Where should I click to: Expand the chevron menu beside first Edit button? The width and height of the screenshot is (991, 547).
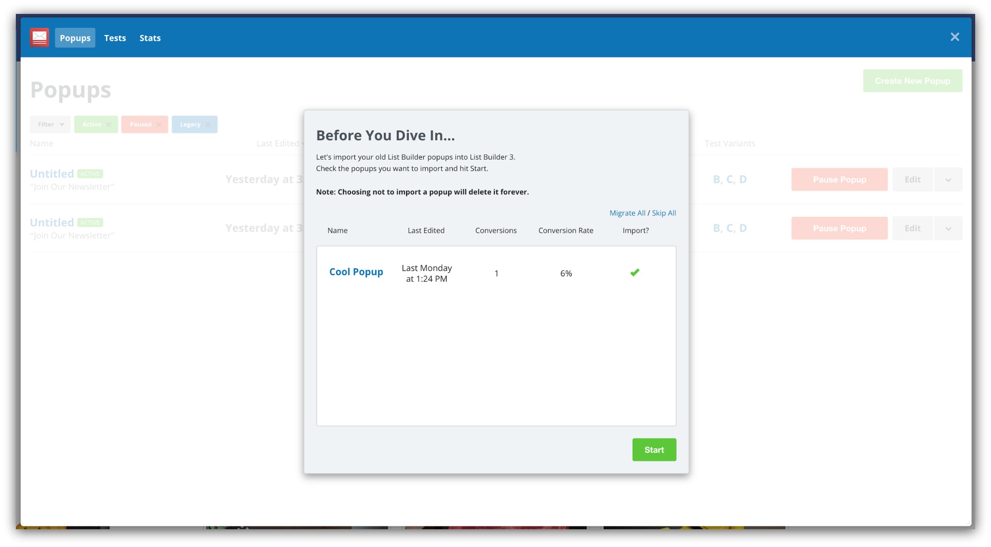(948, 180)
